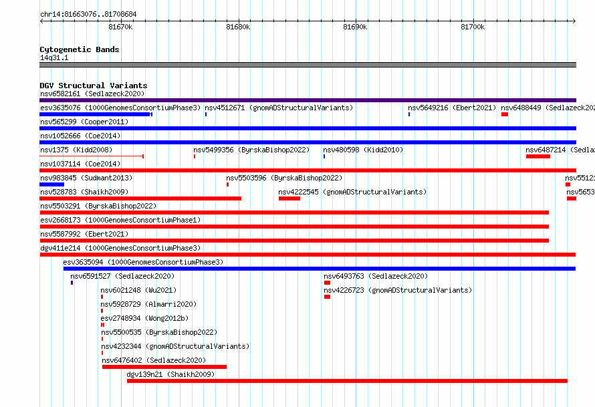Select the red nsv5503291 variant bar

pos(294,213)
